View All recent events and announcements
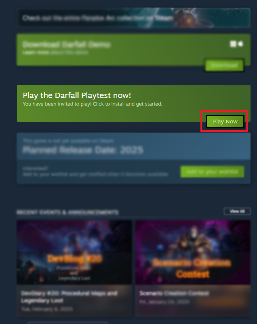Image resolution: width=257 pixels, height=324 pixels. click(237, 211)
